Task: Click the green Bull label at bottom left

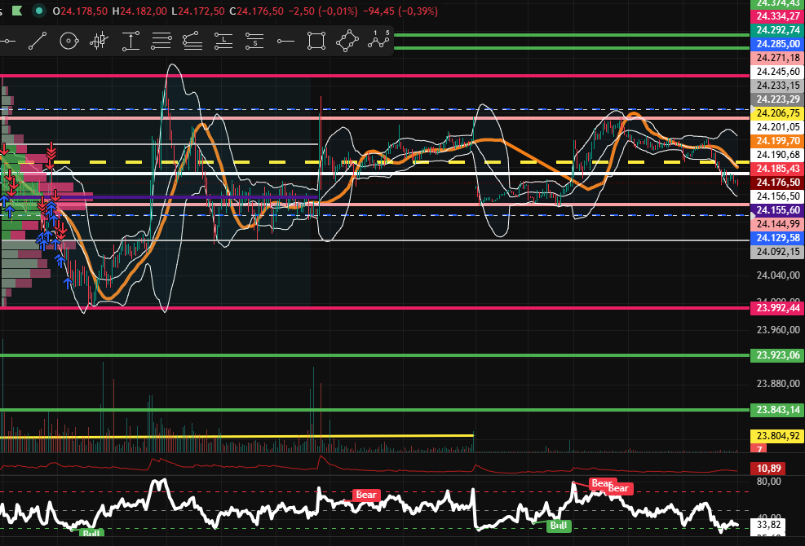Action: (x=91, y=534)
